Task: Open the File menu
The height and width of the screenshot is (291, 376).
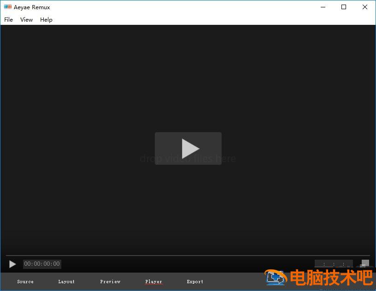Action: pos(8,19)
